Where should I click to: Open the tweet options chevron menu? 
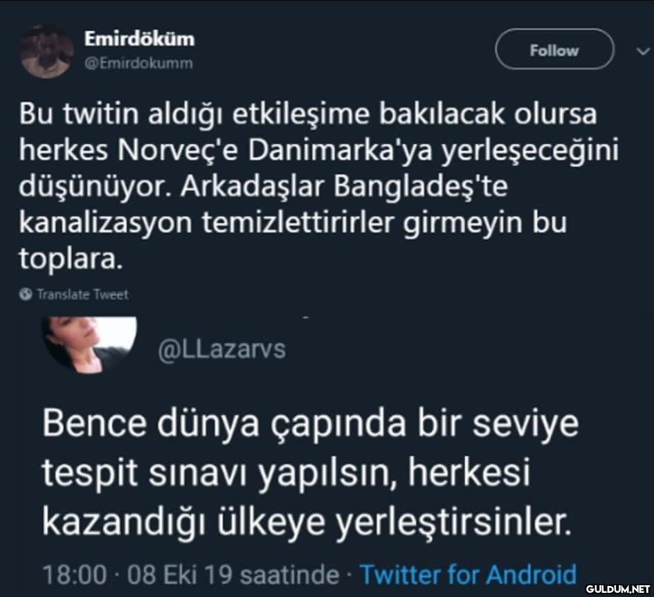[x=639, y=50]
